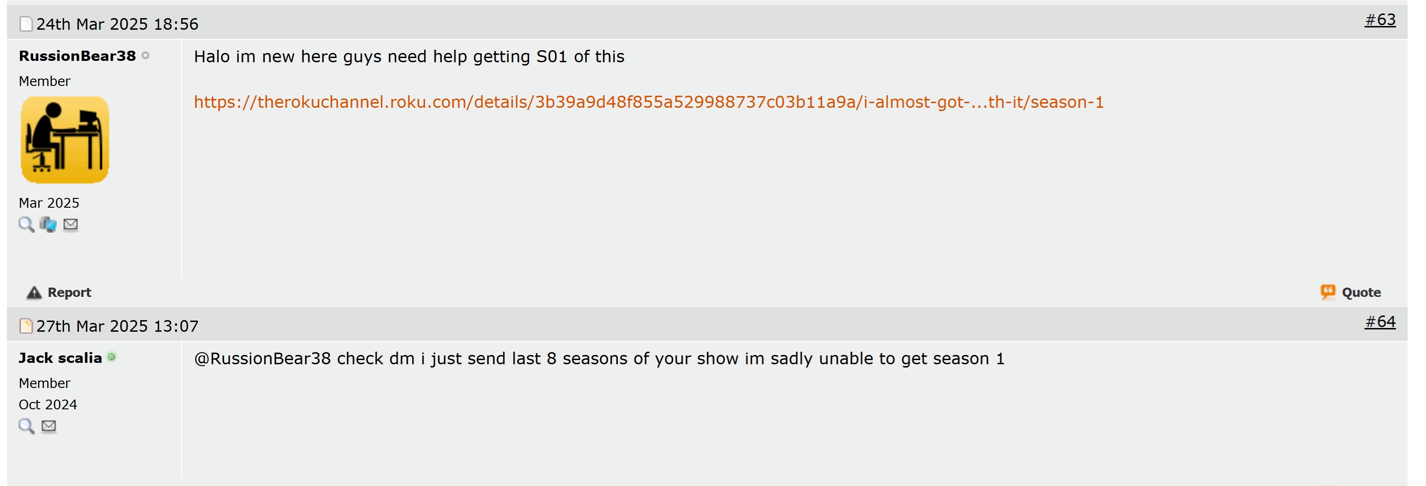Click RussionBear38's yellow avatar image
Viewport: 1426px width, 486px height.
pos(65,139)
